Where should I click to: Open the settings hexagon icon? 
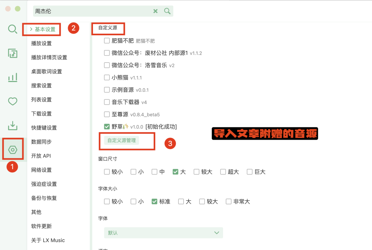13,150
